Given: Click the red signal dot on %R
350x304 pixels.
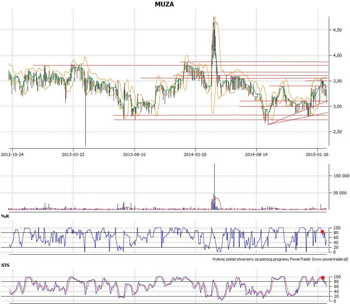Looking at the screenshot, I should pyautogui.click(x=322, y=231).
